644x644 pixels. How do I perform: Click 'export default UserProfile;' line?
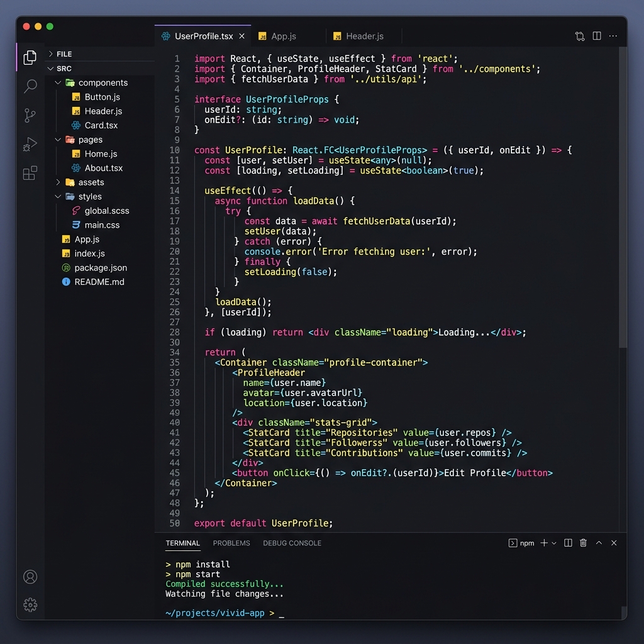pos(264,523)
